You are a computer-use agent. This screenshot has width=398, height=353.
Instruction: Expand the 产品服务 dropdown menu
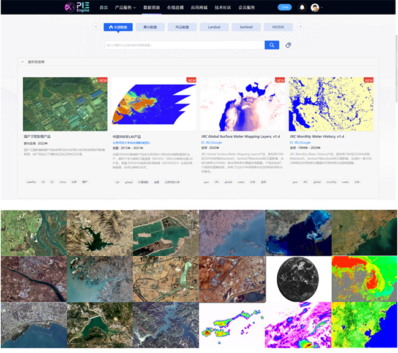tap(125, 7)
